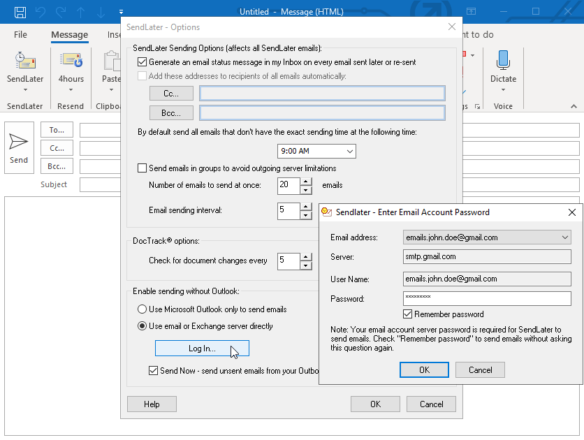Click the Paste clipboard icon

112,61
